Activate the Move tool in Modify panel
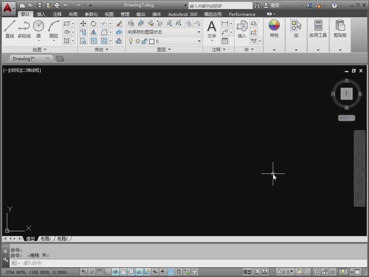Screen dimensions: 369x277 point(83,23)
